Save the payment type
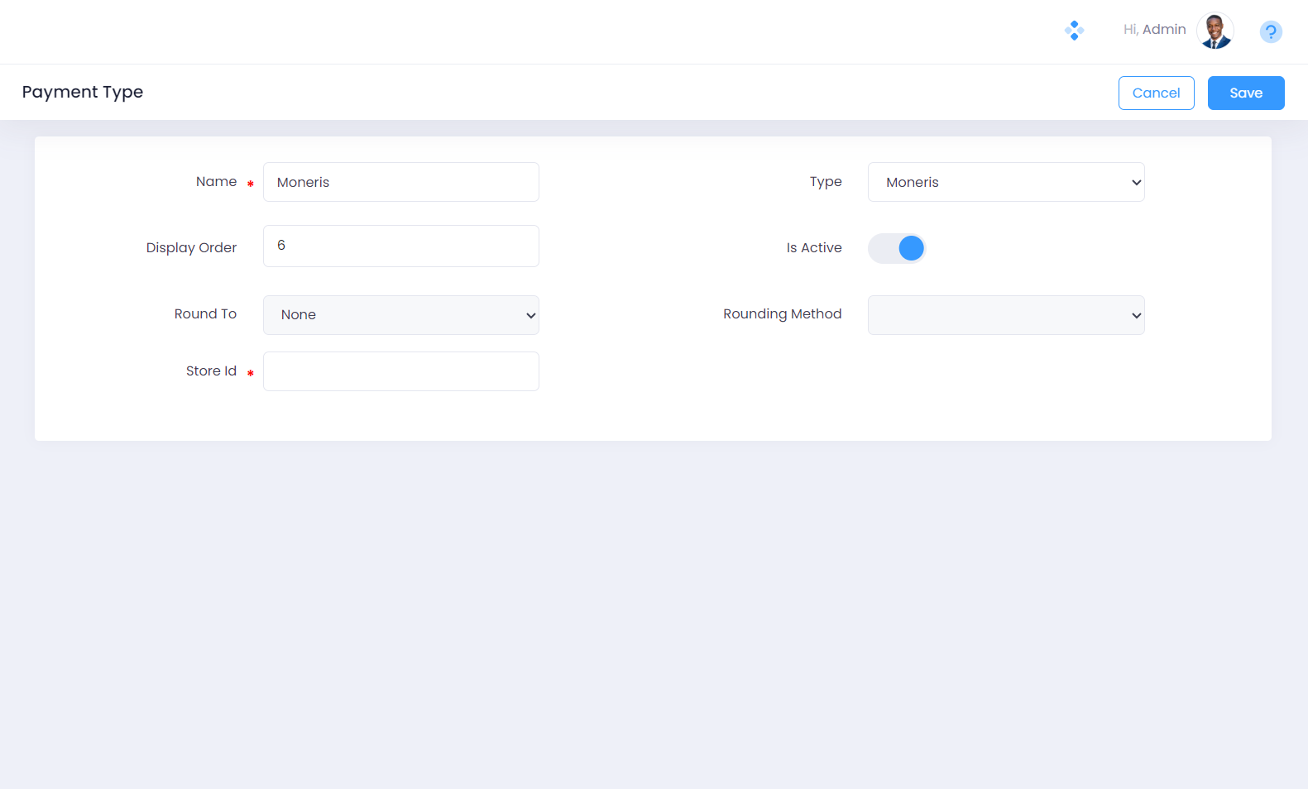Viewport: 1308px width, 789px height. coord(1245,93)
